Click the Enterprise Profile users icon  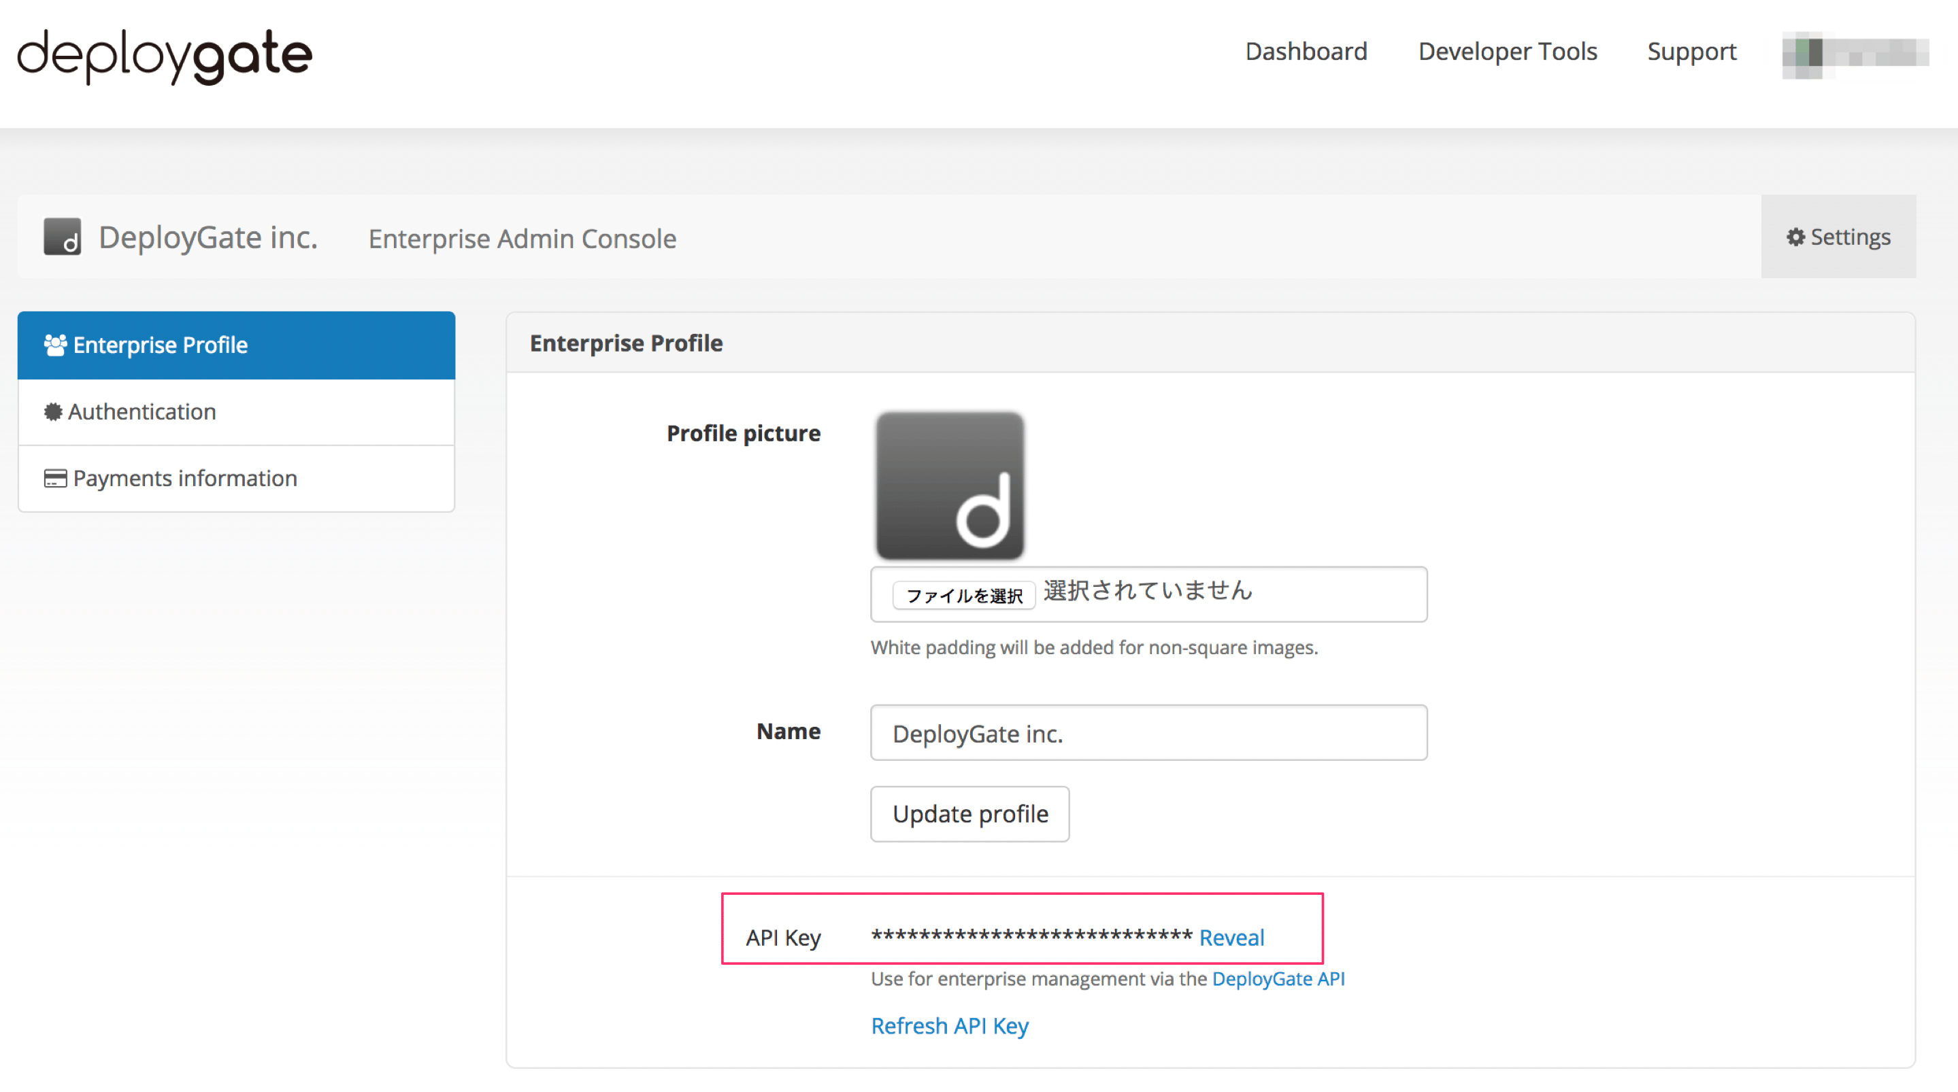[54, 345]
